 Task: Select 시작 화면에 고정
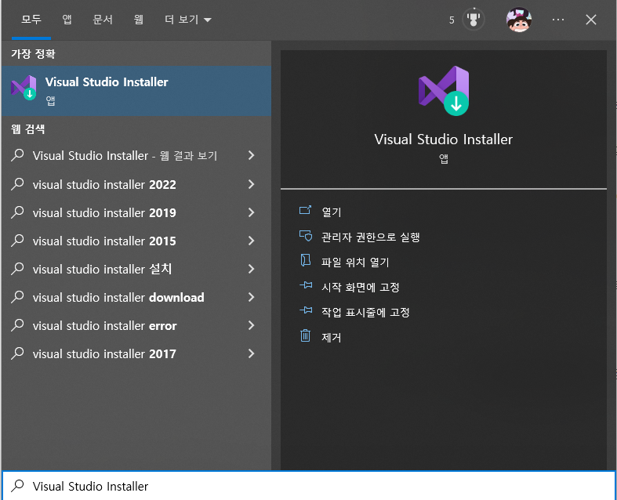click(360, 288)
